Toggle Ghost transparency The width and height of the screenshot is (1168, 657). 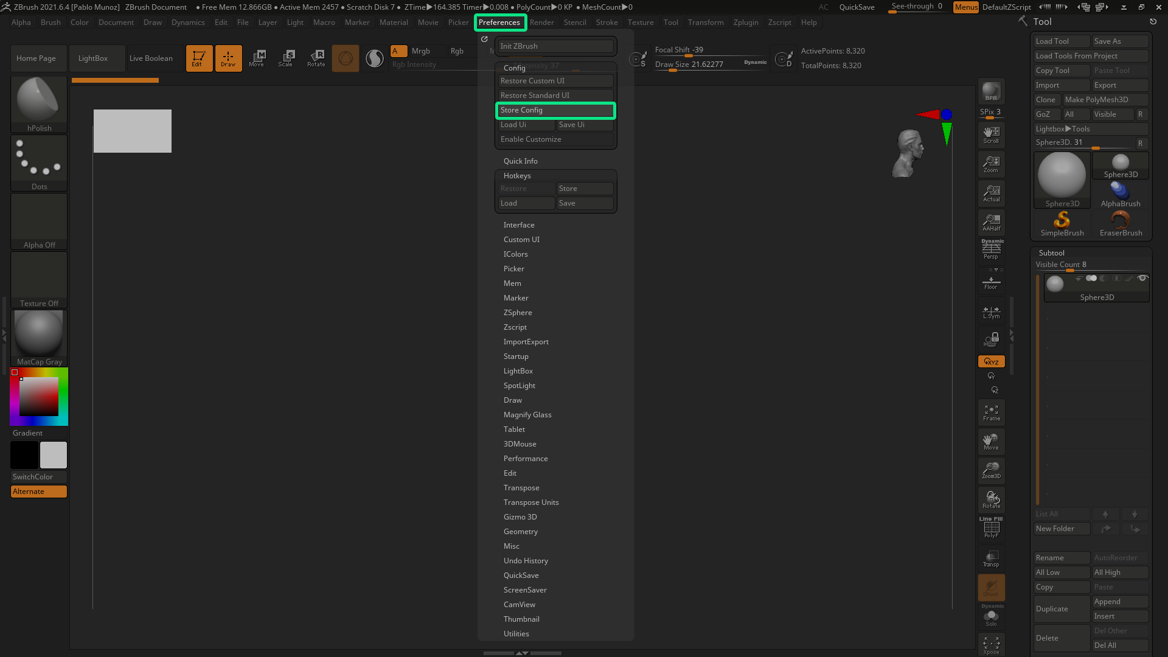point(991,587)
